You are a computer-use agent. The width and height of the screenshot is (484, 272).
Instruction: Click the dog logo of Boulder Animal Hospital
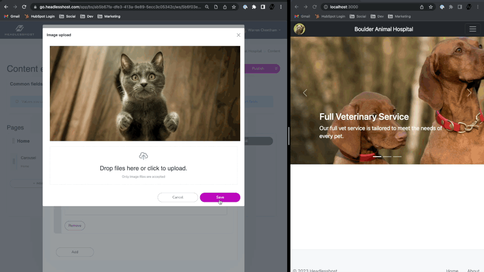click(x=299, y=29)
